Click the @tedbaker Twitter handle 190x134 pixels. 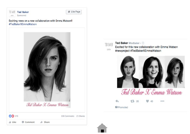[134, 43]
